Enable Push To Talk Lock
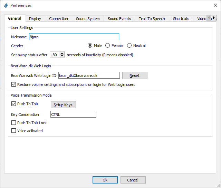221x188 pixels. 14,123
